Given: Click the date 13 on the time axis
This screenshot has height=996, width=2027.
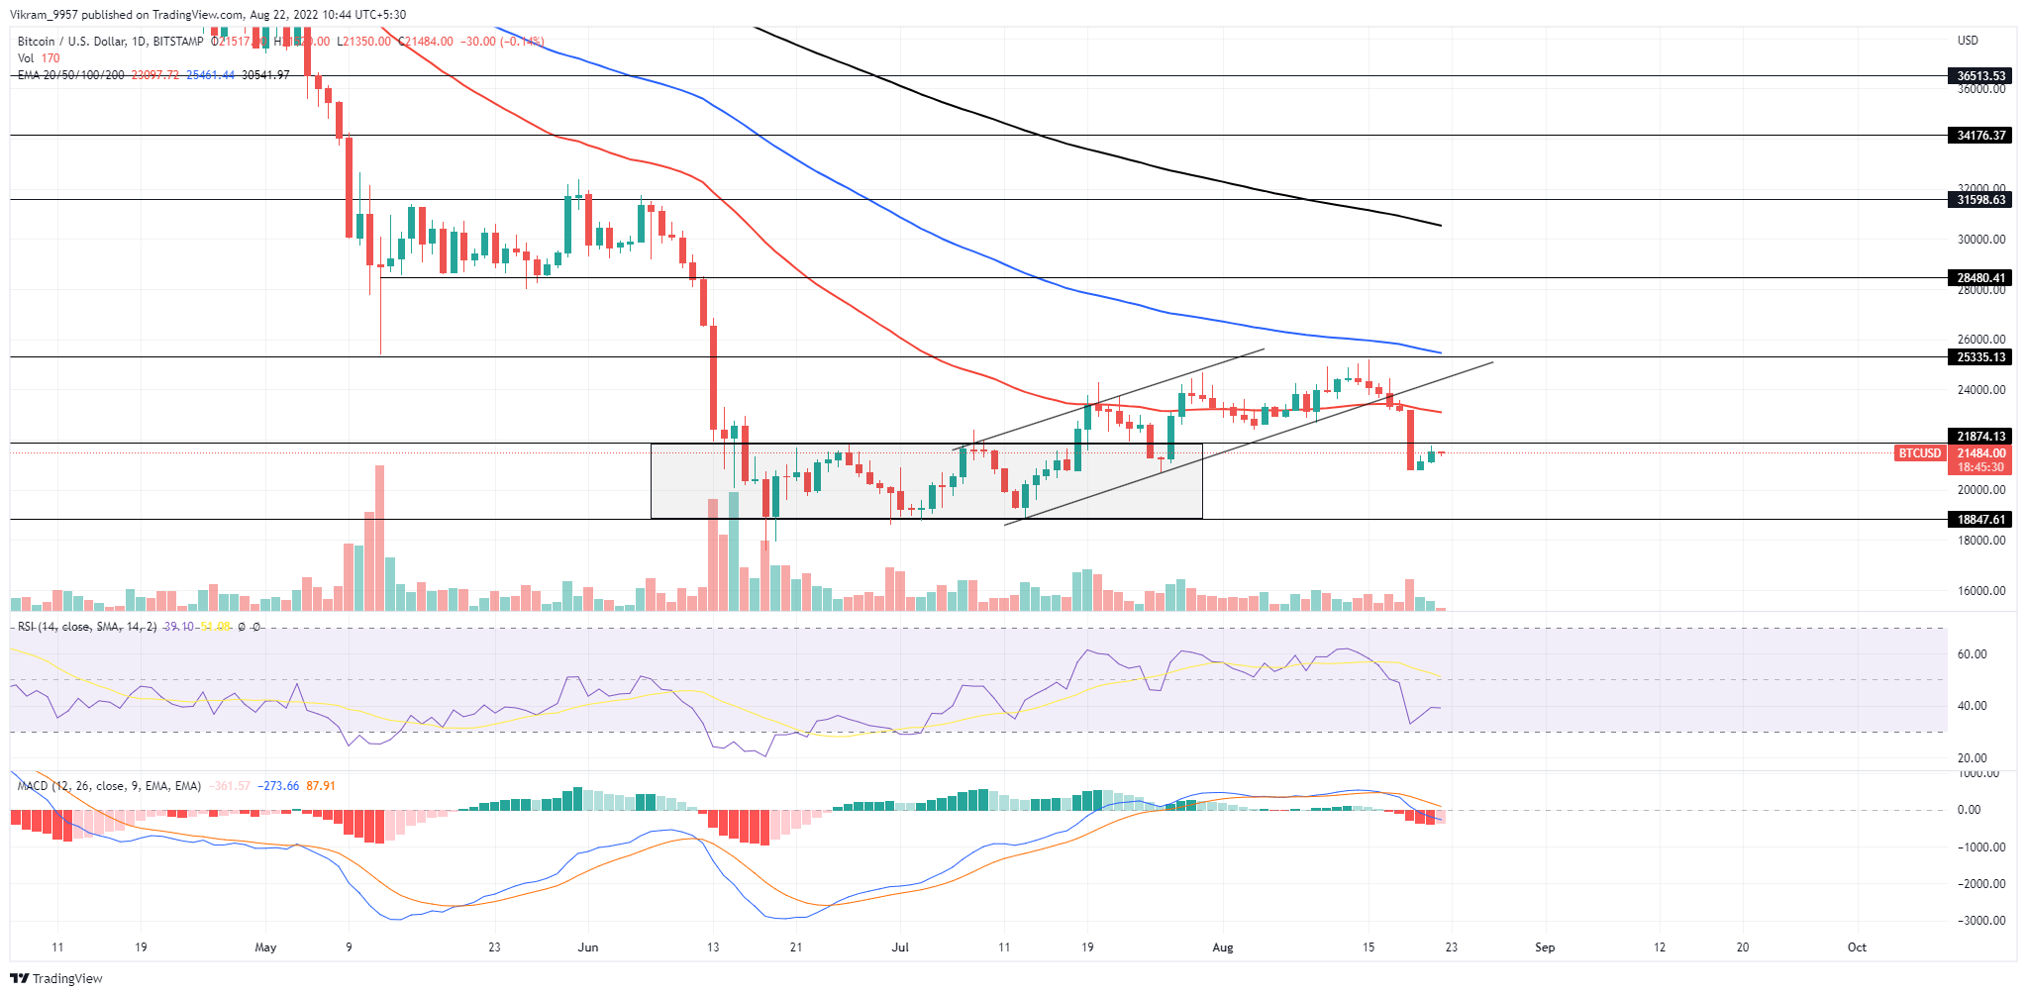Looking at the screenshot, I should (713, 947).
